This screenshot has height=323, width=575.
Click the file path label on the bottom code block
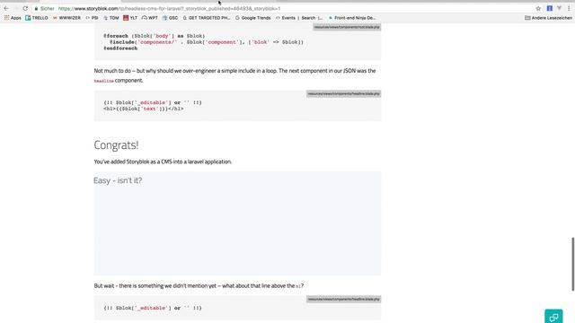(x=343, y=299)
